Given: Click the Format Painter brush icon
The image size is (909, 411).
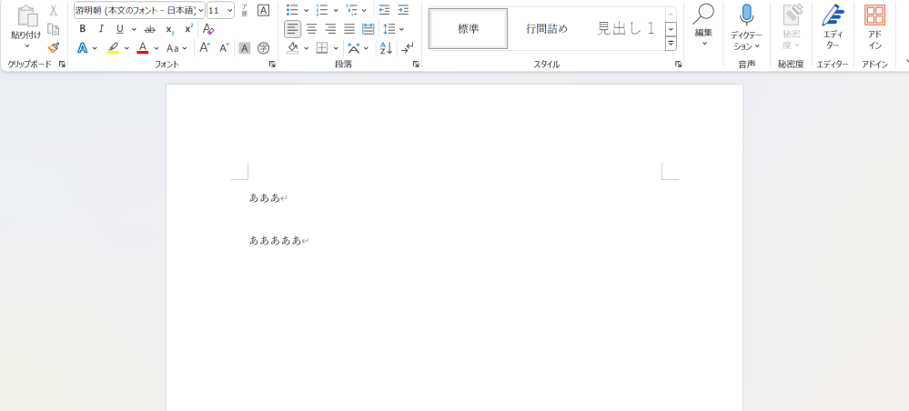Looking at the screenshot, I should point(54,47).
